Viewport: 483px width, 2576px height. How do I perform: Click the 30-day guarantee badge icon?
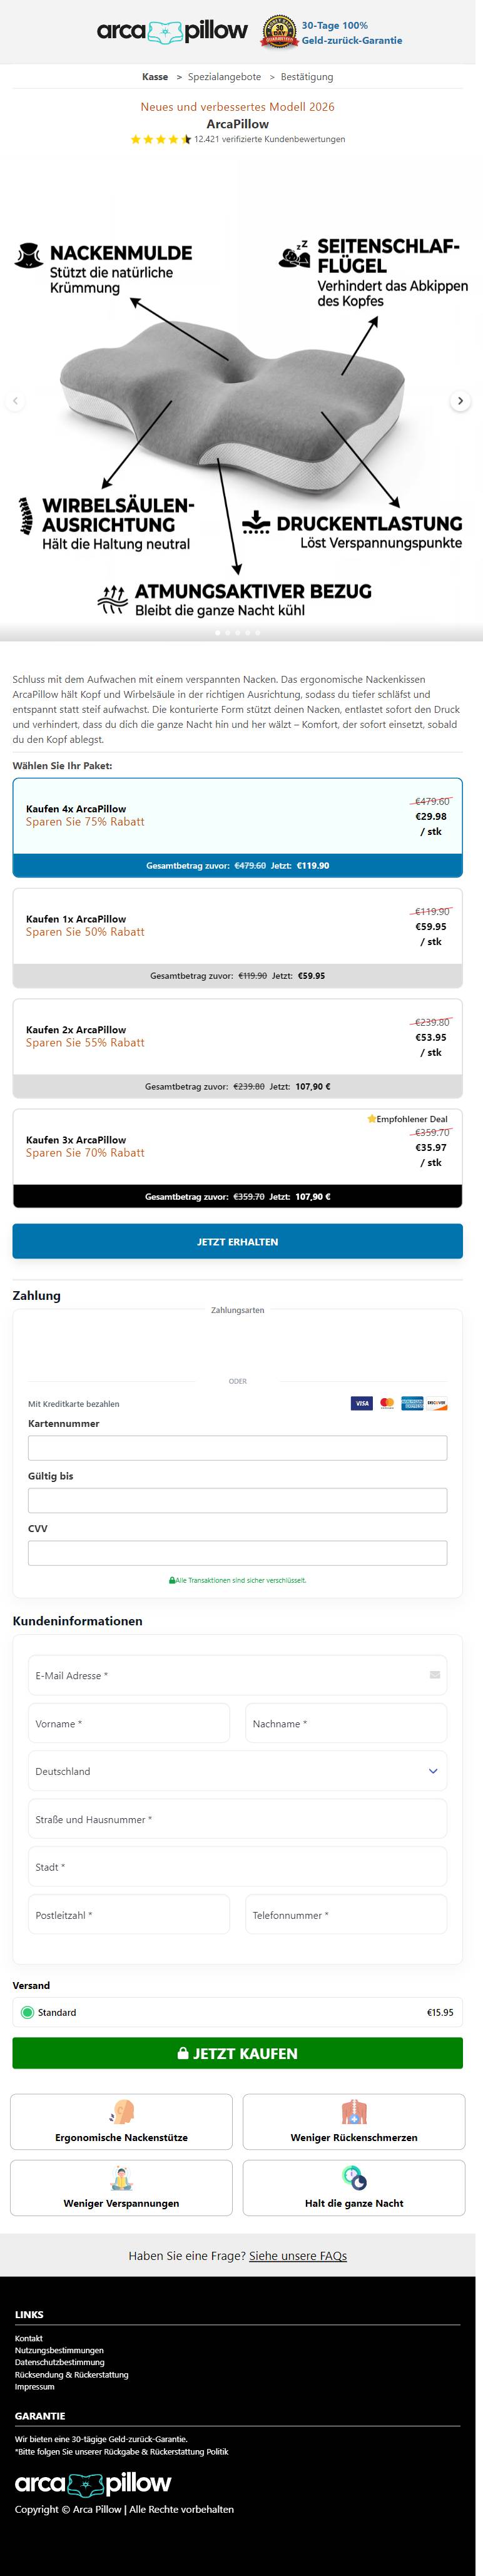(279, 32)
